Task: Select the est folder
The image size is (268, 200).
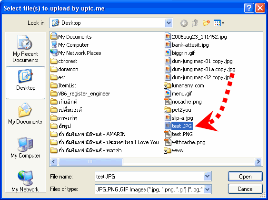Action: [58, 77]
